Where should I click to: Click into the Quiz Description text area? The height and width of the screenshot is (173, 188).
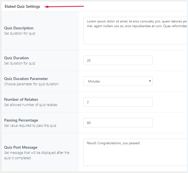tap(135, 30)
